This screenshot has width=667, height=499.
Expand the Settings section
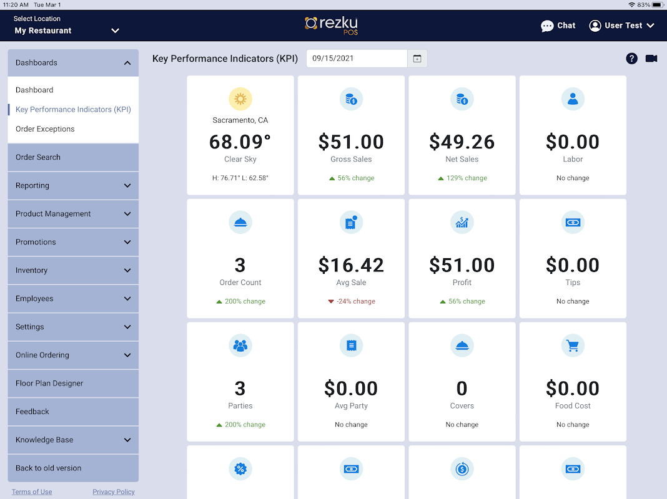tap(73, 327)
